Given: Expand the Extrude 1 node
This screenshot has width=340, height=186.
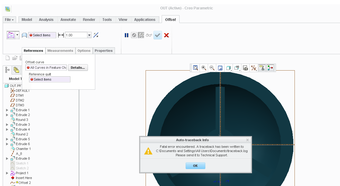Looking at the screenshot, I should coord(7,110).
